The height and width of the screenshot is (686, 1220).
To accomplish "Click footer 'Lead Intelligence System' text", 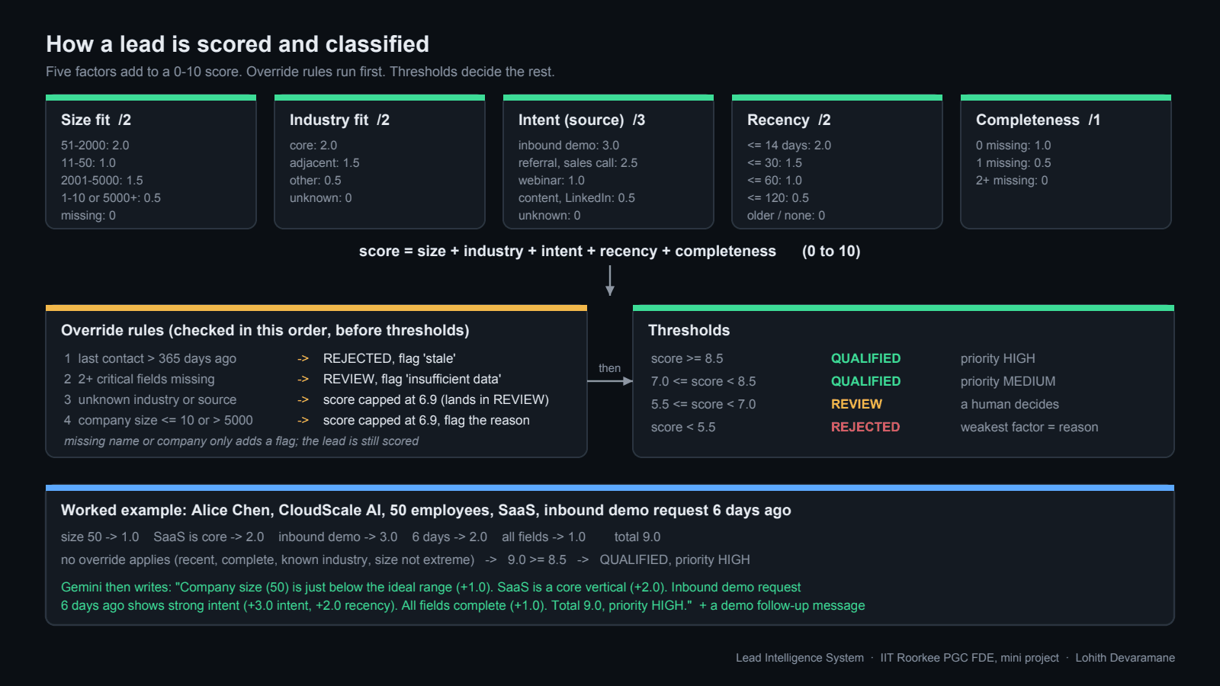I will (800, 658).
